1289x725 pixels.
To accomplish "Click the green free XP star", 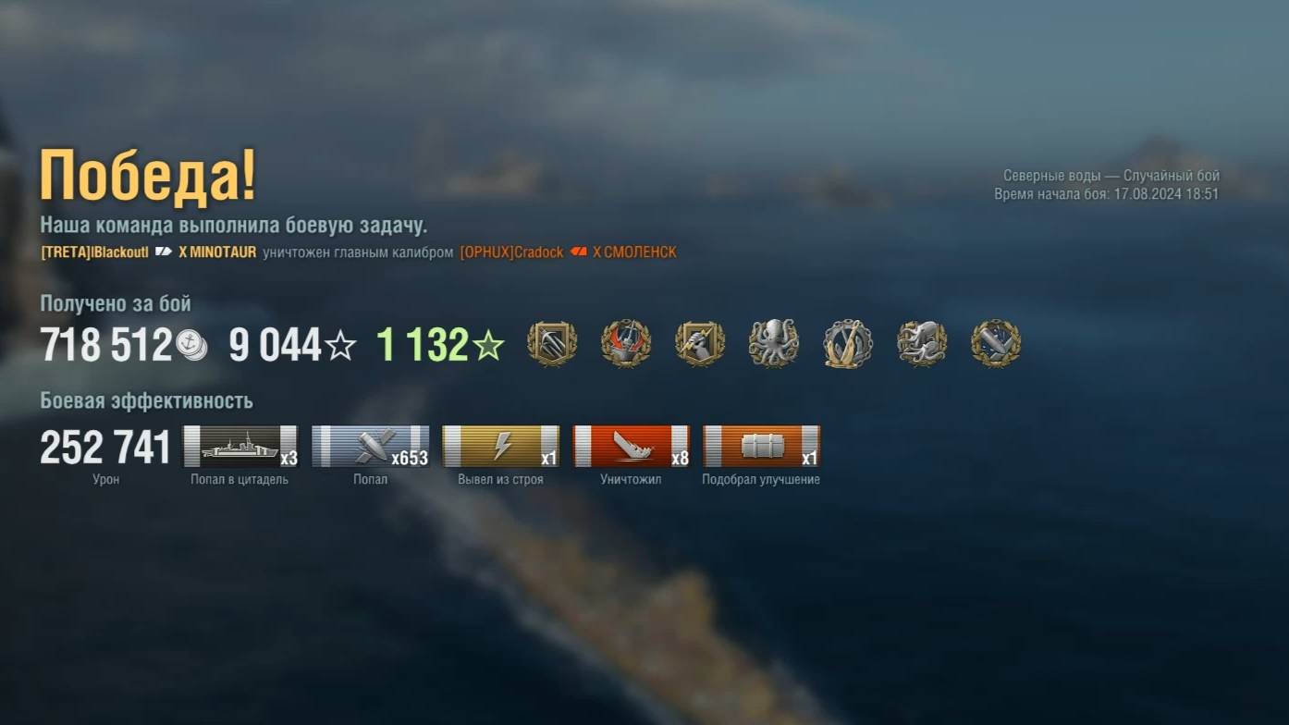I will coord(488,346).
